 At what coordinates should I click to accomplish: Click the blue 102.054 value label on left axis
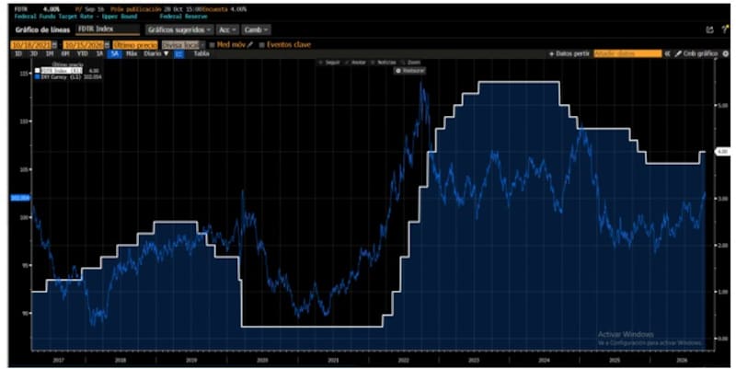[20, 198]
